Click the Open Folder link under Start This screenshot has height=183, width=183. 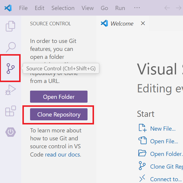(x=166, y=154)
